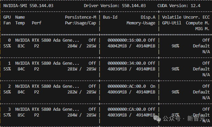
Task: Click the Driver Version 550.144.03 text
Action: [x=115, y=6]
